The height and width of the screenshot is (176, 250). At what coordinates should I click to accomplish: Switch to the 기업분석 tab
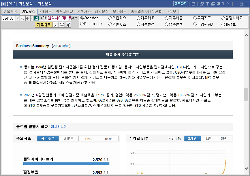28,12
